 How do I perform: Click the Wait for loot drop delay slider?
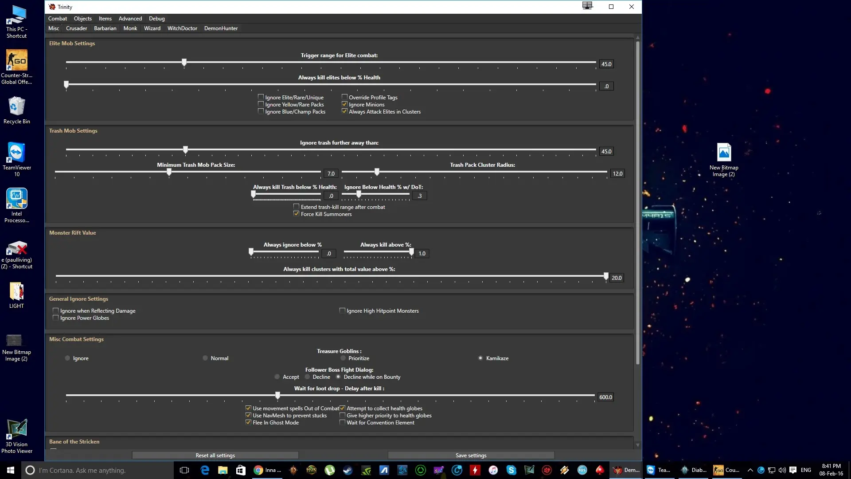330,395
